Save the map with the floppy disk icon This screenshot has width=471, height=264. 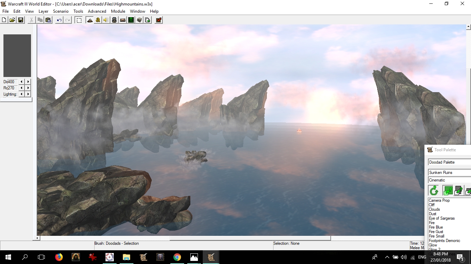click(21, 20)
